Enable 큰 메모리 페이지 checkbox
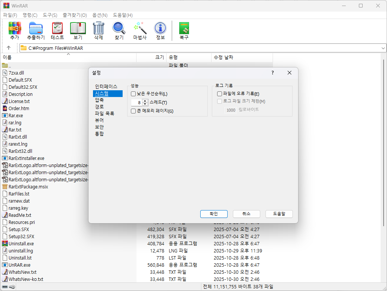The image size is (387, 291). click(x=133, y=111)
